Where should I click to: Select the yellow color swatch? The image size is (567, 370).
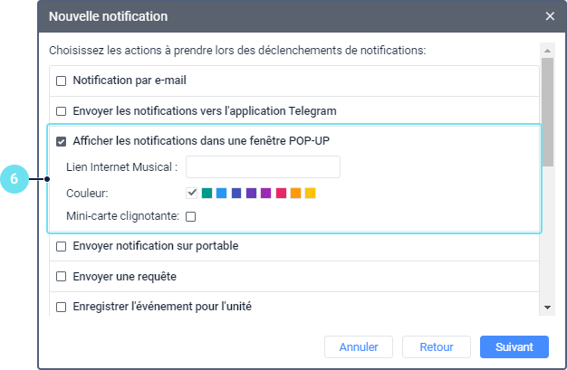[310, 193]
